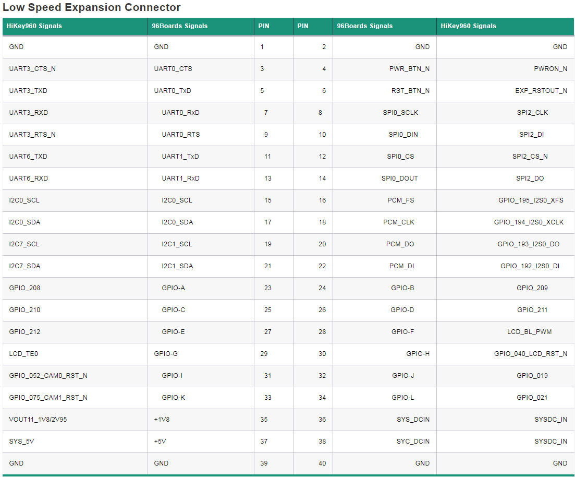Select the UART3_CTS_N cell
Screen dimensions: 575x477
click(x=32, y=69)
